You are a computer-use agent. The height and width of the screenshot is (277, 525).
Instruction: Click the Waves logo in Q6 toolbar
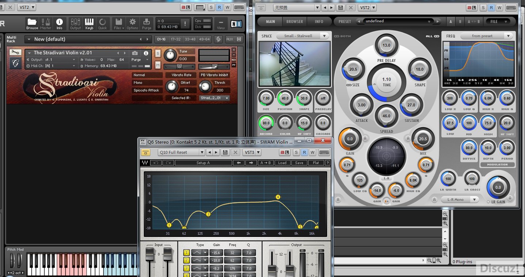pyautogui.click(x=145, y=163)
